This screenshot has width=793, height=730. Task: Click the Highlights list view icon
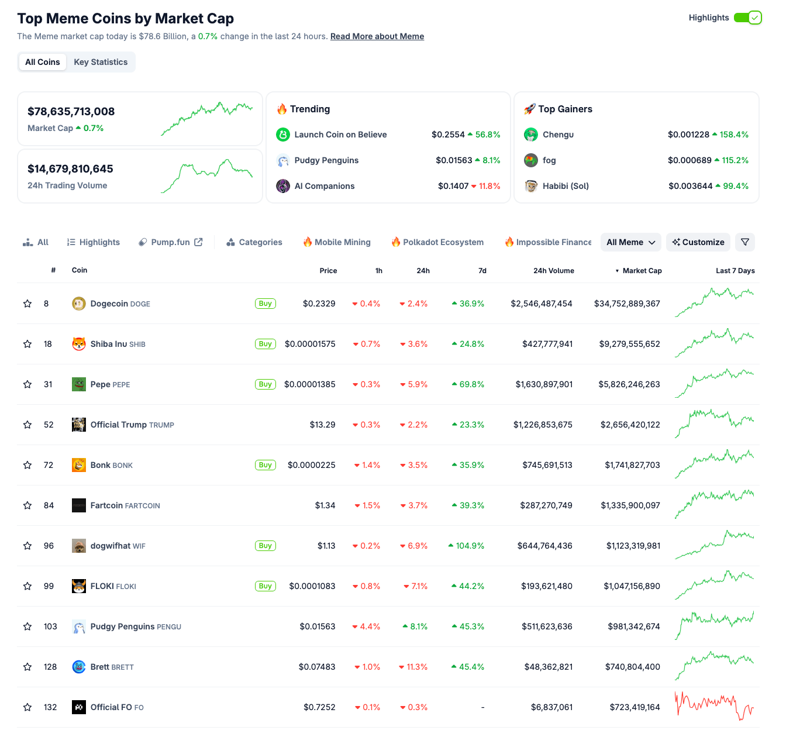(70, 242)
